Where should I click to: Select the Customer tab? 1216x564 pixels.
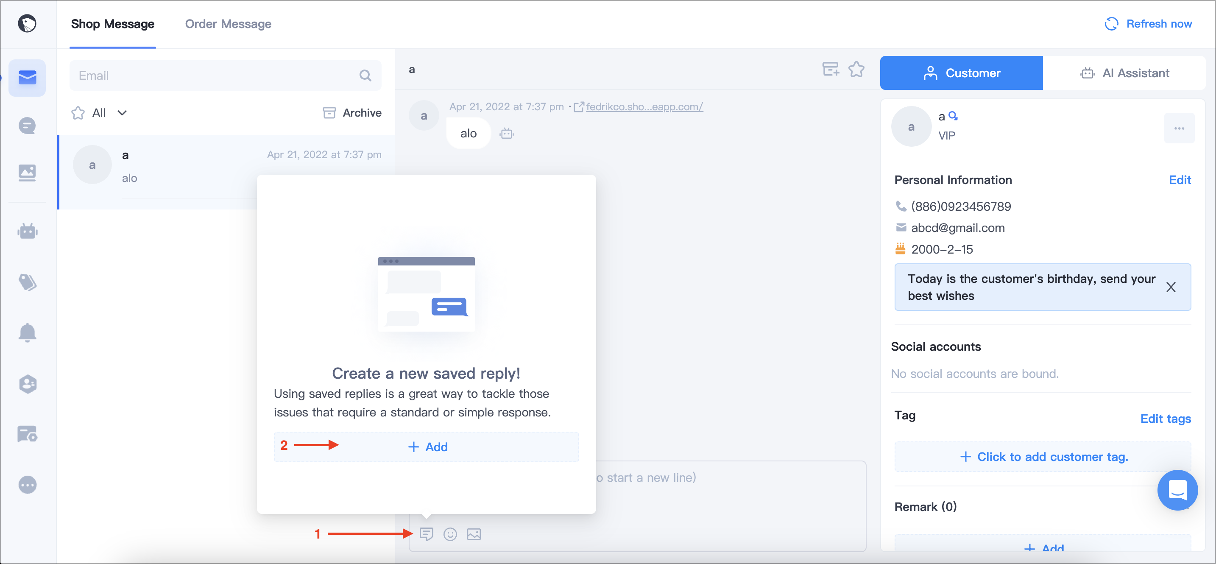pyautogui.click(x=962, y=73)
